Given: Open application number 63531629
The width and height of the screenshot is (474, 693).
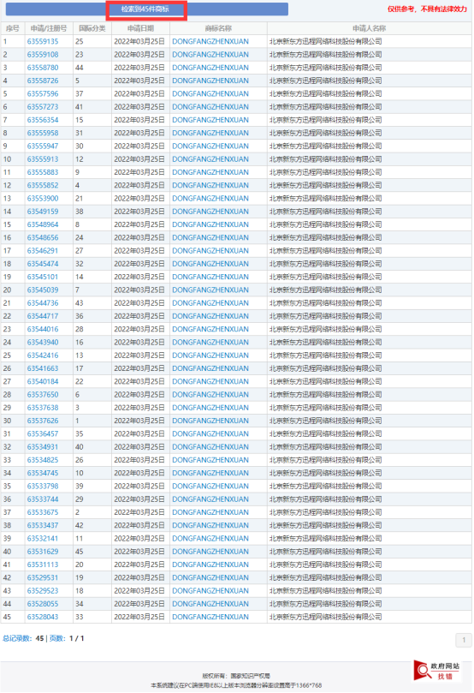Looking at the screenshot, I should coord(43,552).
